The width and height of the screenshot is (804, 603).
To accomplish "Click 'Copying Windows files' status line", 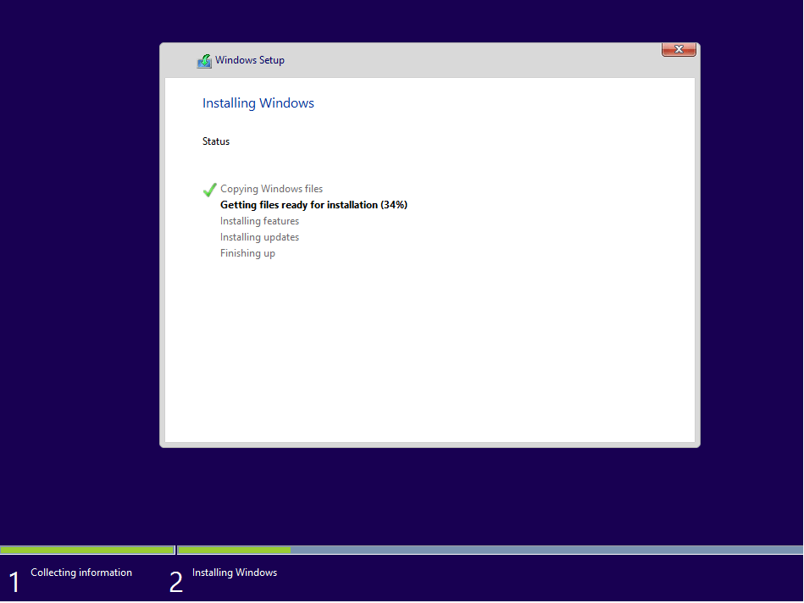I will (x=271, y=189).
